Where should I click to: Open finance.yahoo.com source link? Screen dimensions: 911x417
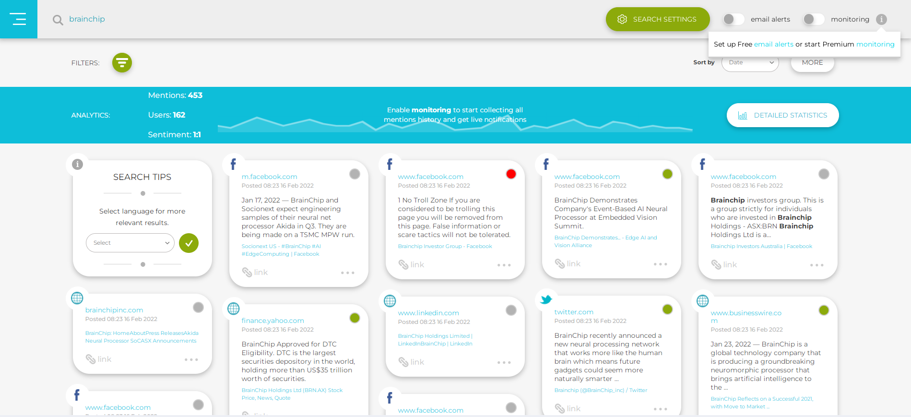(273, 321)
